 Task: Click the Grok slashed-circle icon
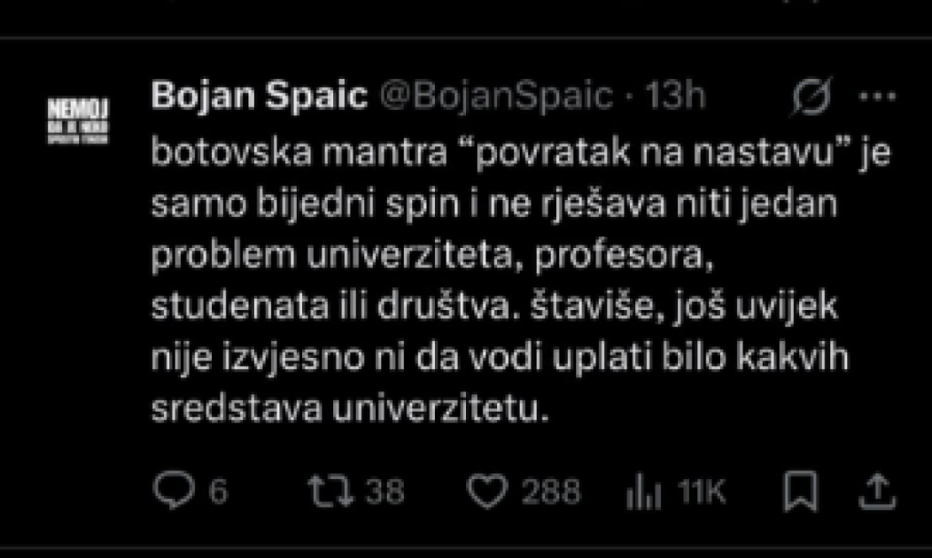811,96
